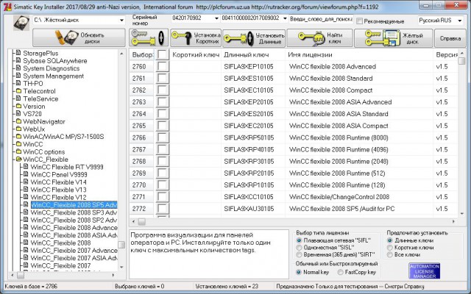Open the Справка help button
This screenshot has height=294, width=471.
450,38
